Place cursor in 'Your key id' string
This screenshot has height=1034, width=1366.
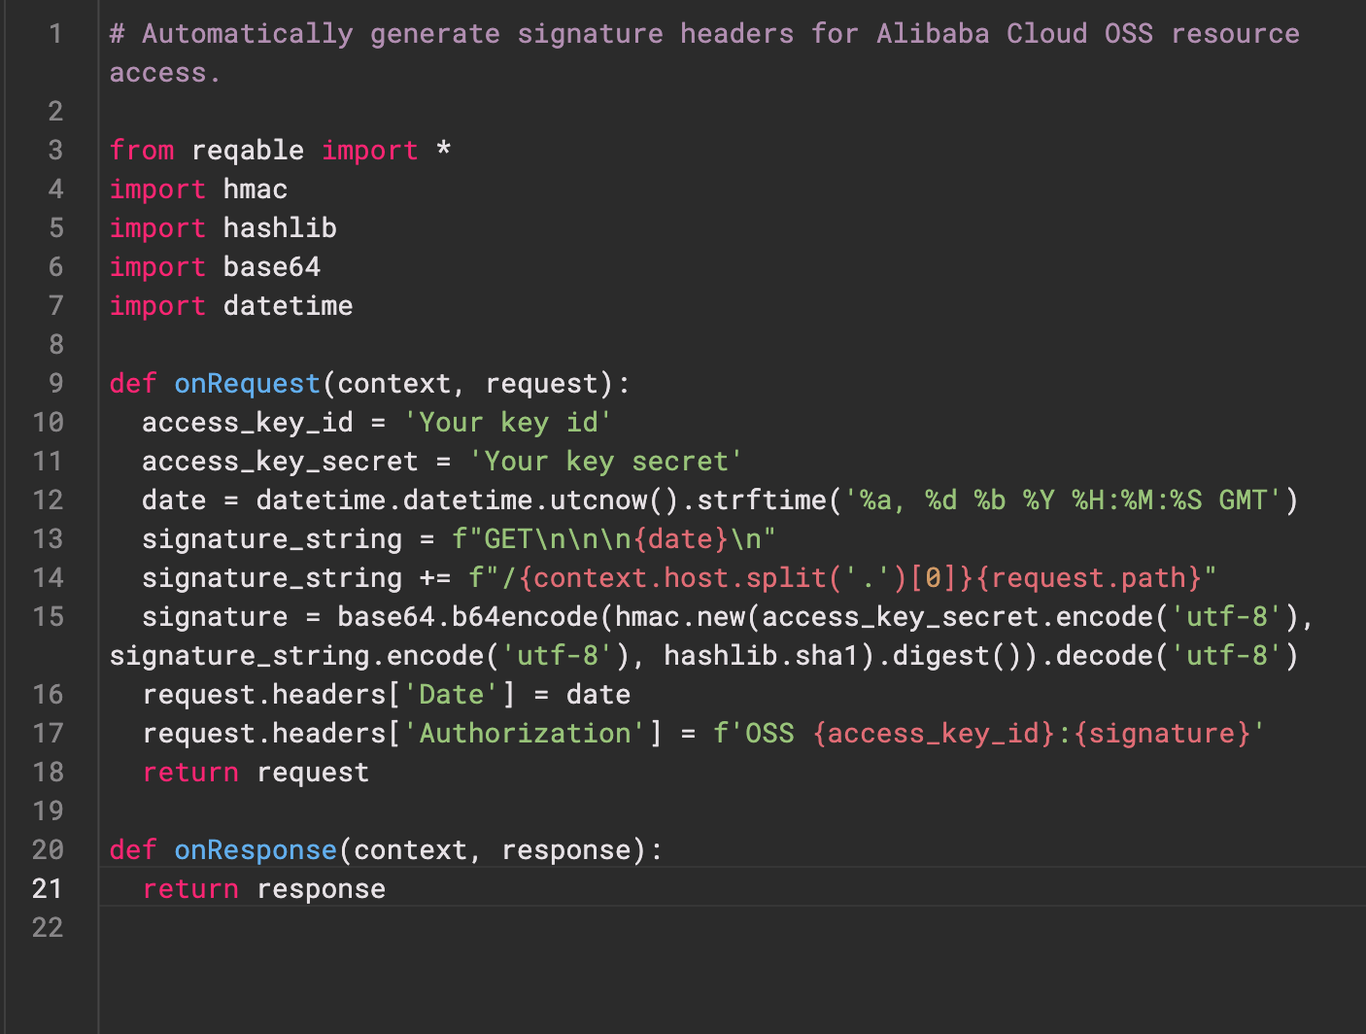[508, 423]
